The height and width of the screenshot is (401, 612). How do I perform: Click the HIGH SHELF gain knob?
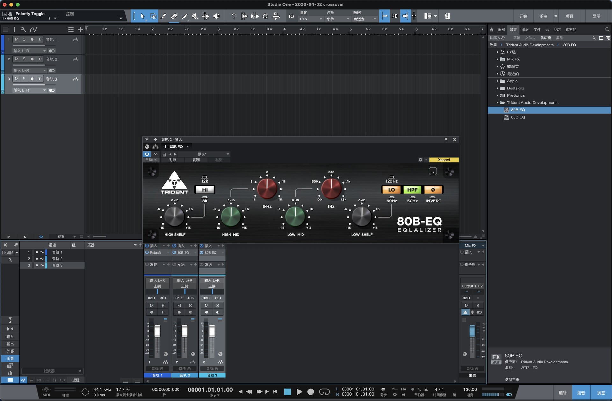click(x=174, y=216)
